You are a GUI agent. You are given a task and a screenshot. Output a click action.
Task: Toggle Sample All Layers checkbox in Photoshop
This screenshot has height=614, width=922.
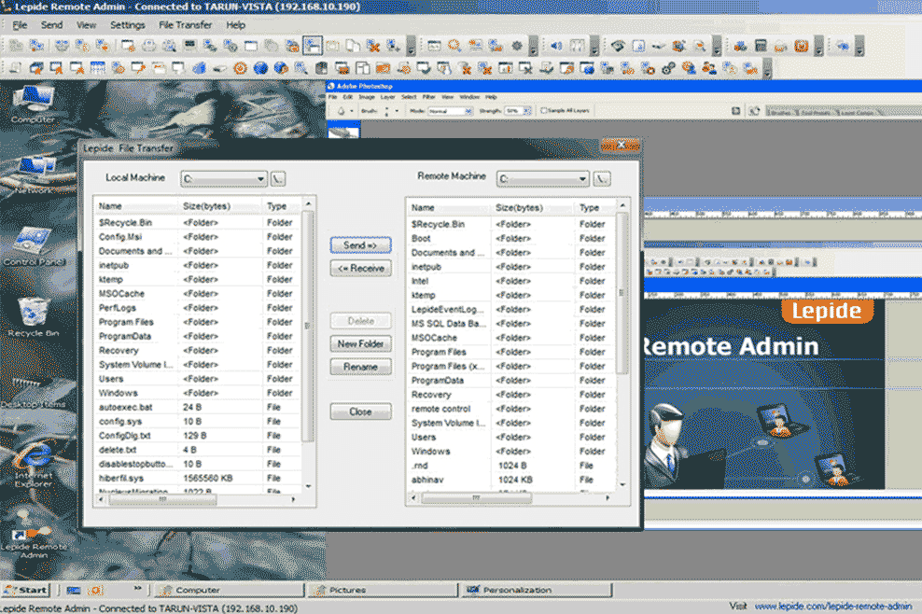pyautogui.click(x=544, y=110)
